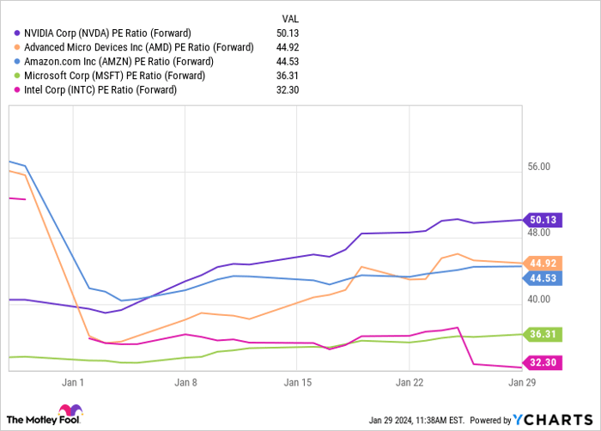The image size is (601, 431).
Task: Click the AMD orange legend dot
Action: pyautogui.click(x=16, y=46)
